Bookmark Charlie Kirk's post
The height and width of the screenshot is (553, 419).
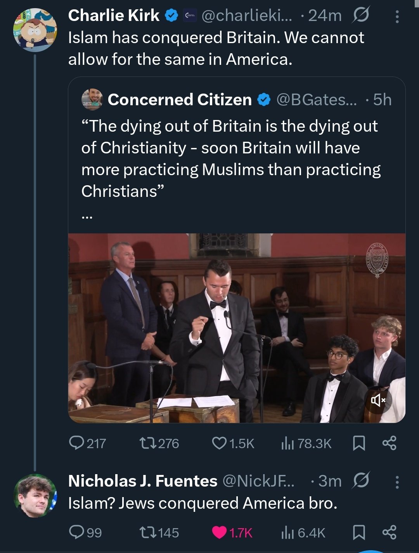(359, 443)
